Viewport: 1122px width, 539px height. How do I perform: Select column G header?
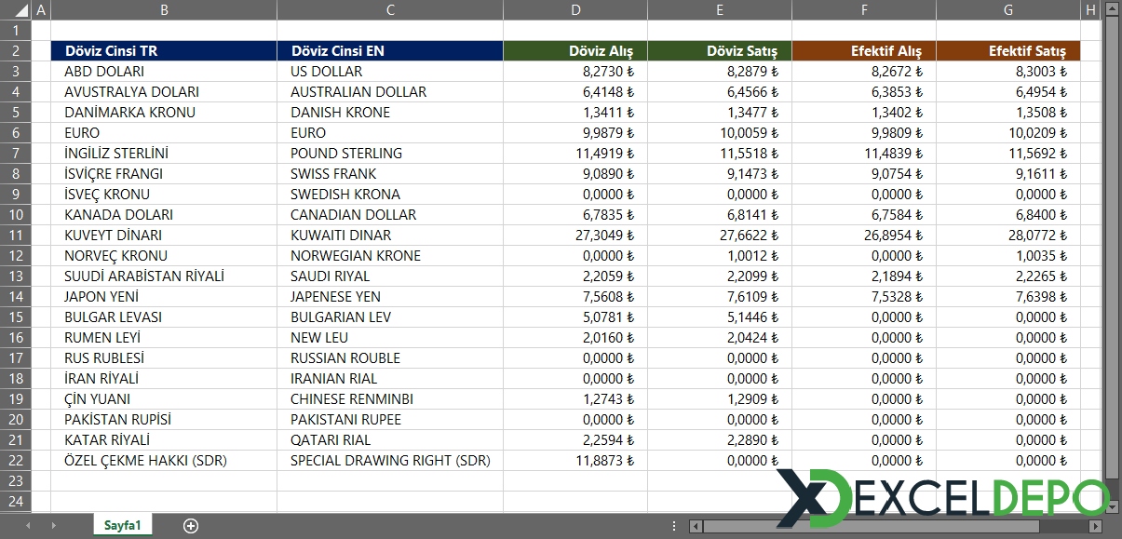[1008, 10]
